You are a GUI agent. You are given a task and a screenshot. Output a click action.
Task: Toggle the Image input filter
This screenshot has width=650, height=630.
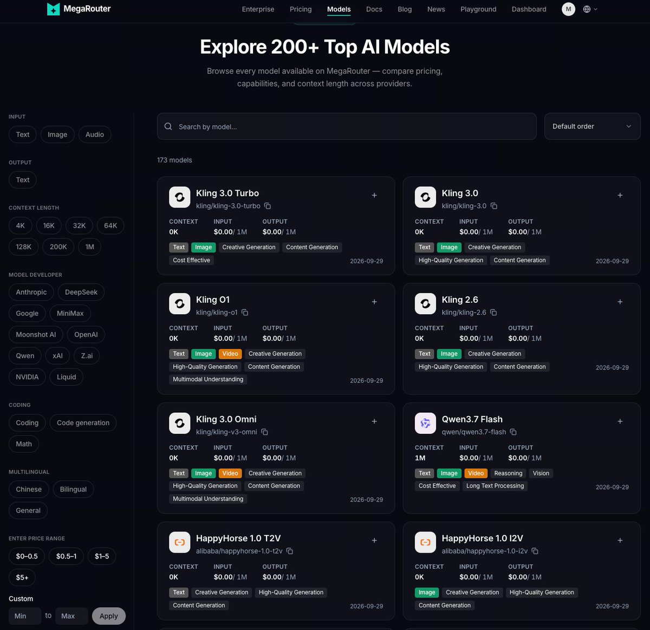tap(57, 134)
